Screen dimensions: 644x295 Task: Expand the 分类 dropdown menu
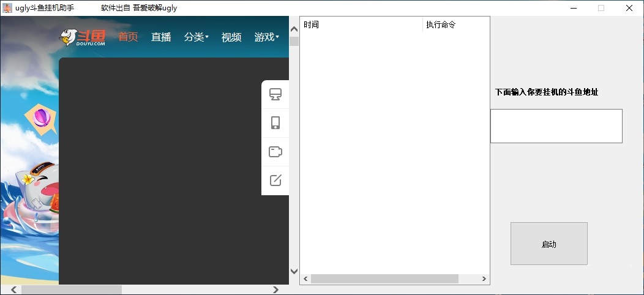point(197,37)
